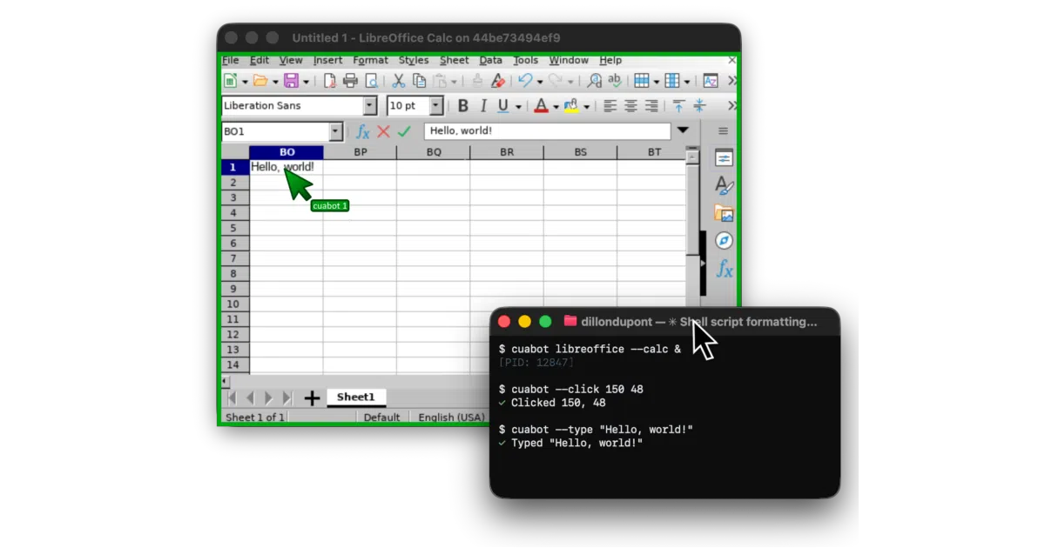Click the formula input line field

coord(548,131)
